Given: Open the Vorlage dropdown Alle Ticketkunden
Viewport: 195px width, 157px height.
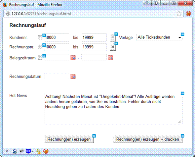Looking at the screenshot, I should (x=159, y=37).
